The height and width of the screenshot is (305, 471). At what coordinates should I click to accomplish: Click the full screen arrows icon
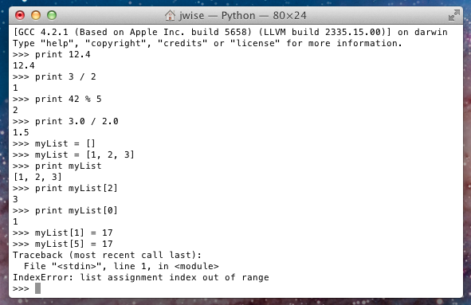(x=454, y=15)
